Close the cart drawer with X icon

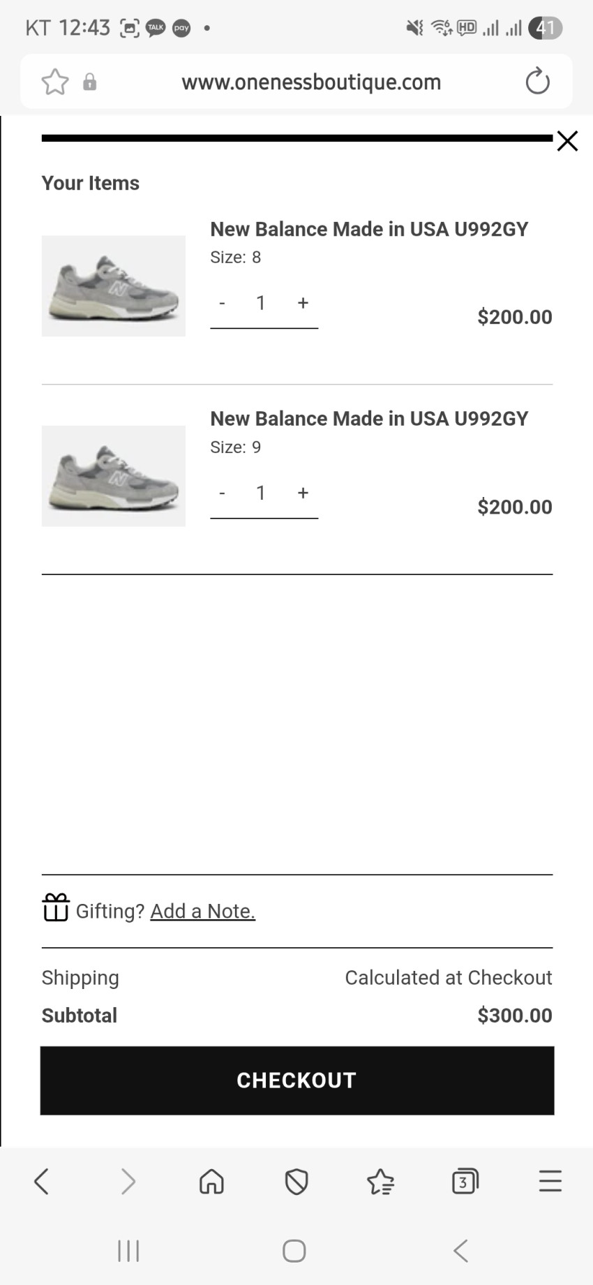567,141
